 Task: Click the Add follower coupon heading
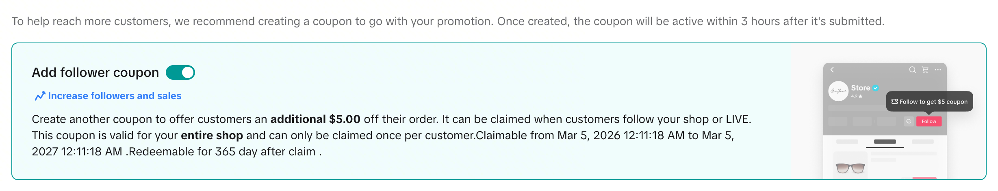pyautogui.click(x=95, y=72)
